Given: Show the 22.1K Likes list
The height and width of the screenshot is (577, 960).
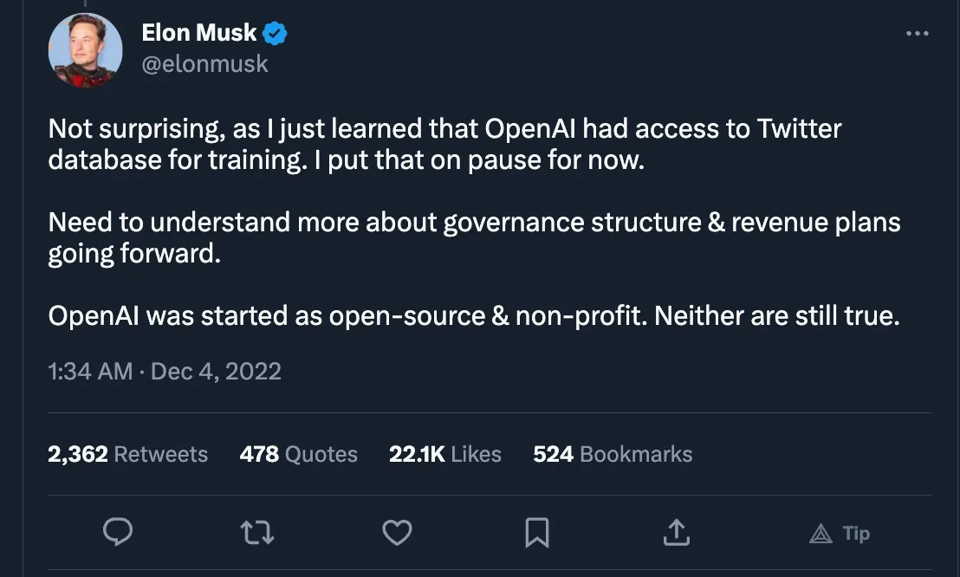Looking at the screenshot, I should click(x=445, y=454).
